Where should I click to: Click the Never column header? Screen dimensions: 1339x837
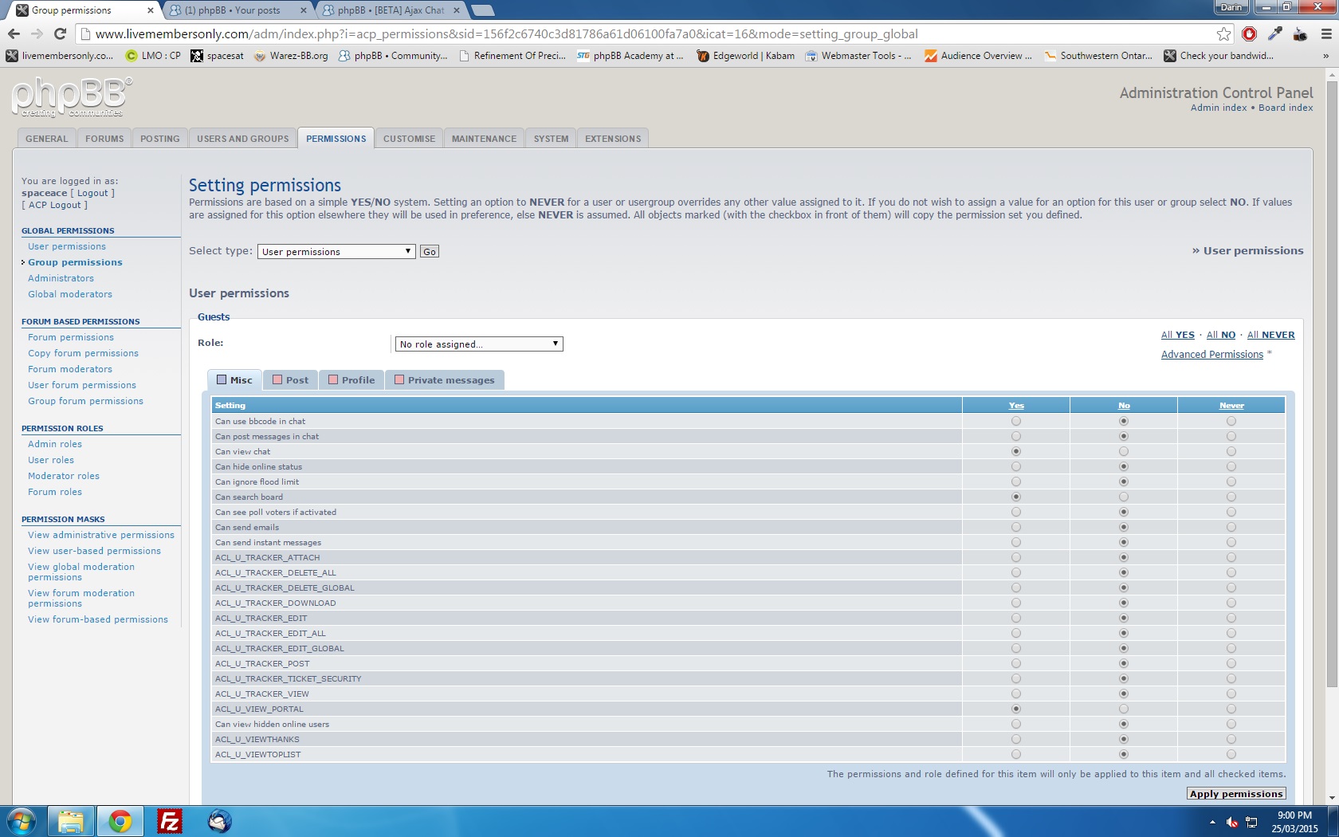tap(1231, 405)
